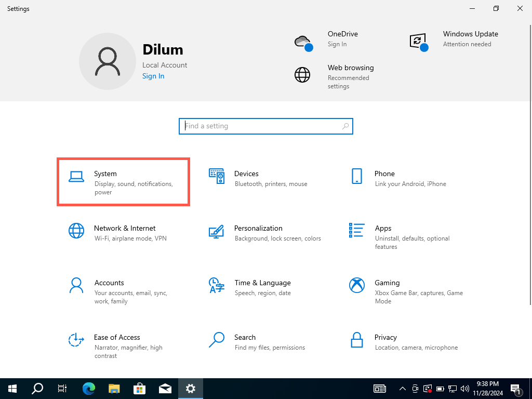Click the Phone settings icon

click(x=357, y=176)
